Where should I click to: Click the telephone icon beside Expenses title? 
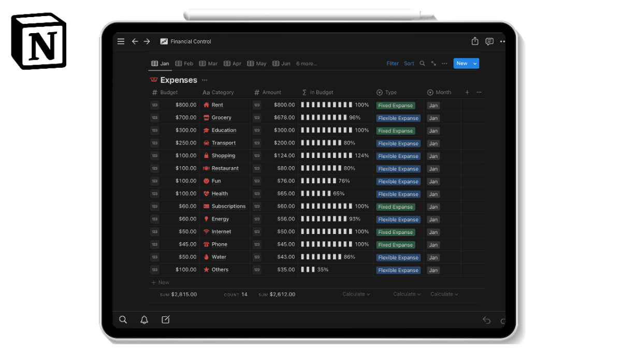tap(154, 80)
